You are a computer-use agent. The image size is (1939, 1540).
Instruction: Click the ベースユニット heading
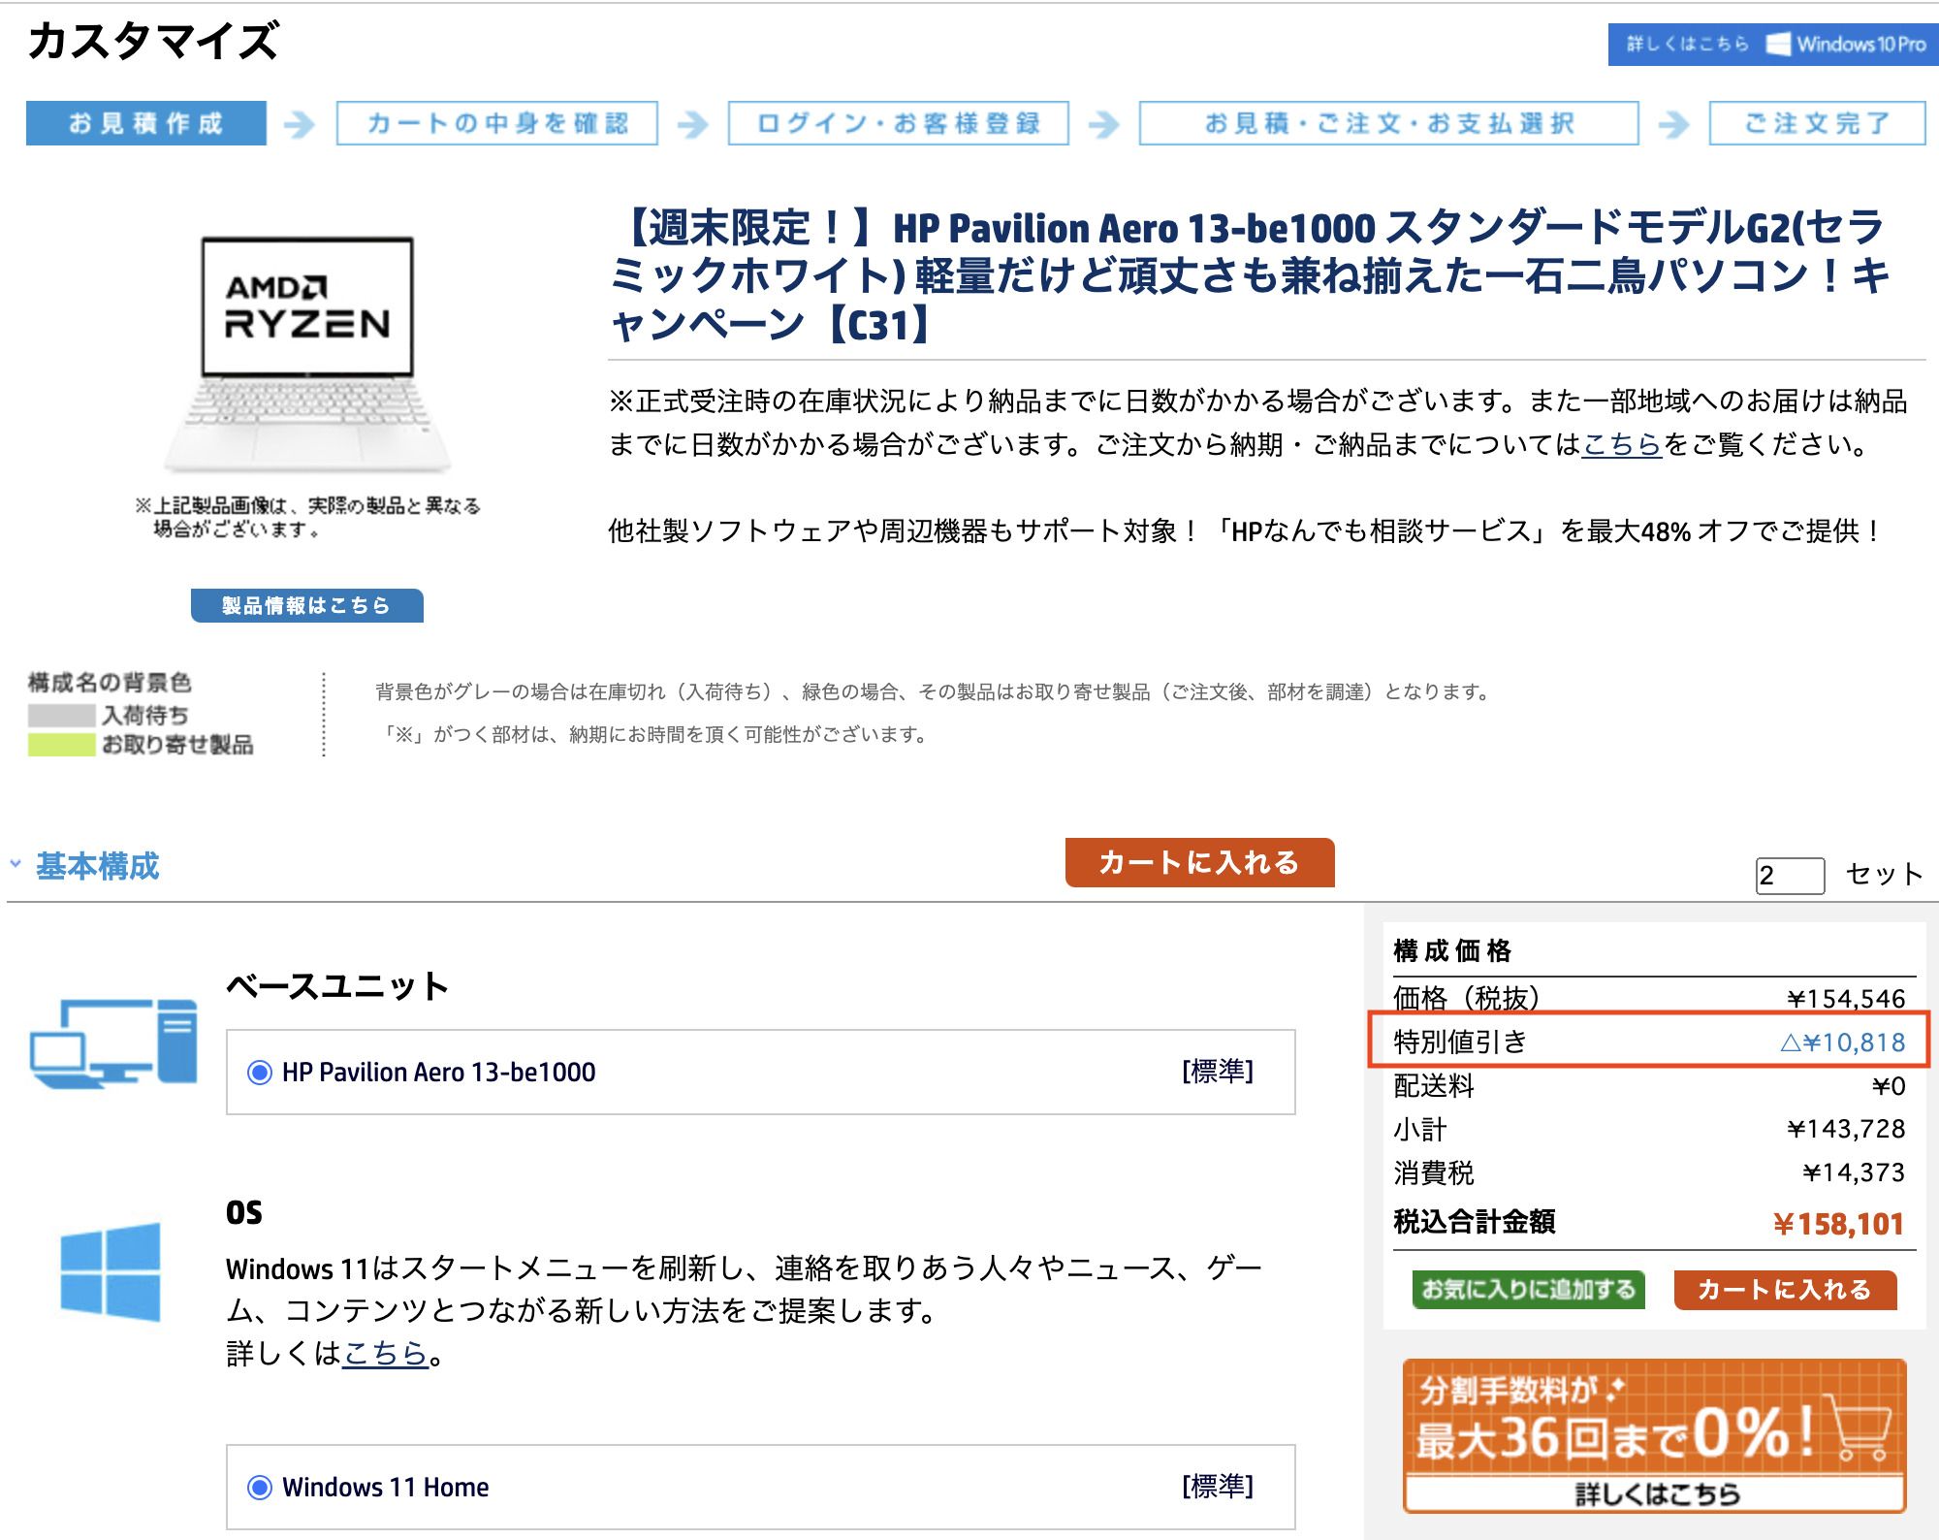pos(337,986)
